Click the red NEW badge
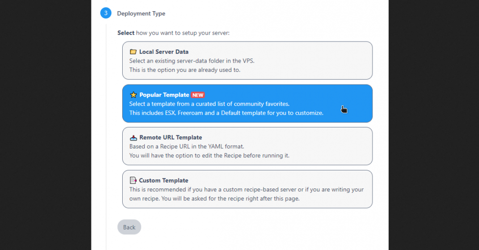Screen dimensions: 479x250 (197, 95)
